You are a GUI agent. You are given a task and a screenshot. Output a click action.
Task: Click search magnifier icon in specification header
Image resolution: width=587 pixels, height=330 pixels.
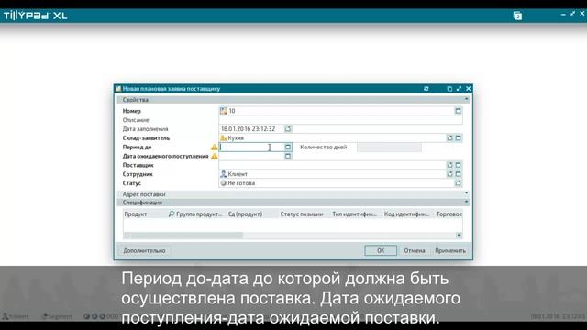(x=172, y=214)
